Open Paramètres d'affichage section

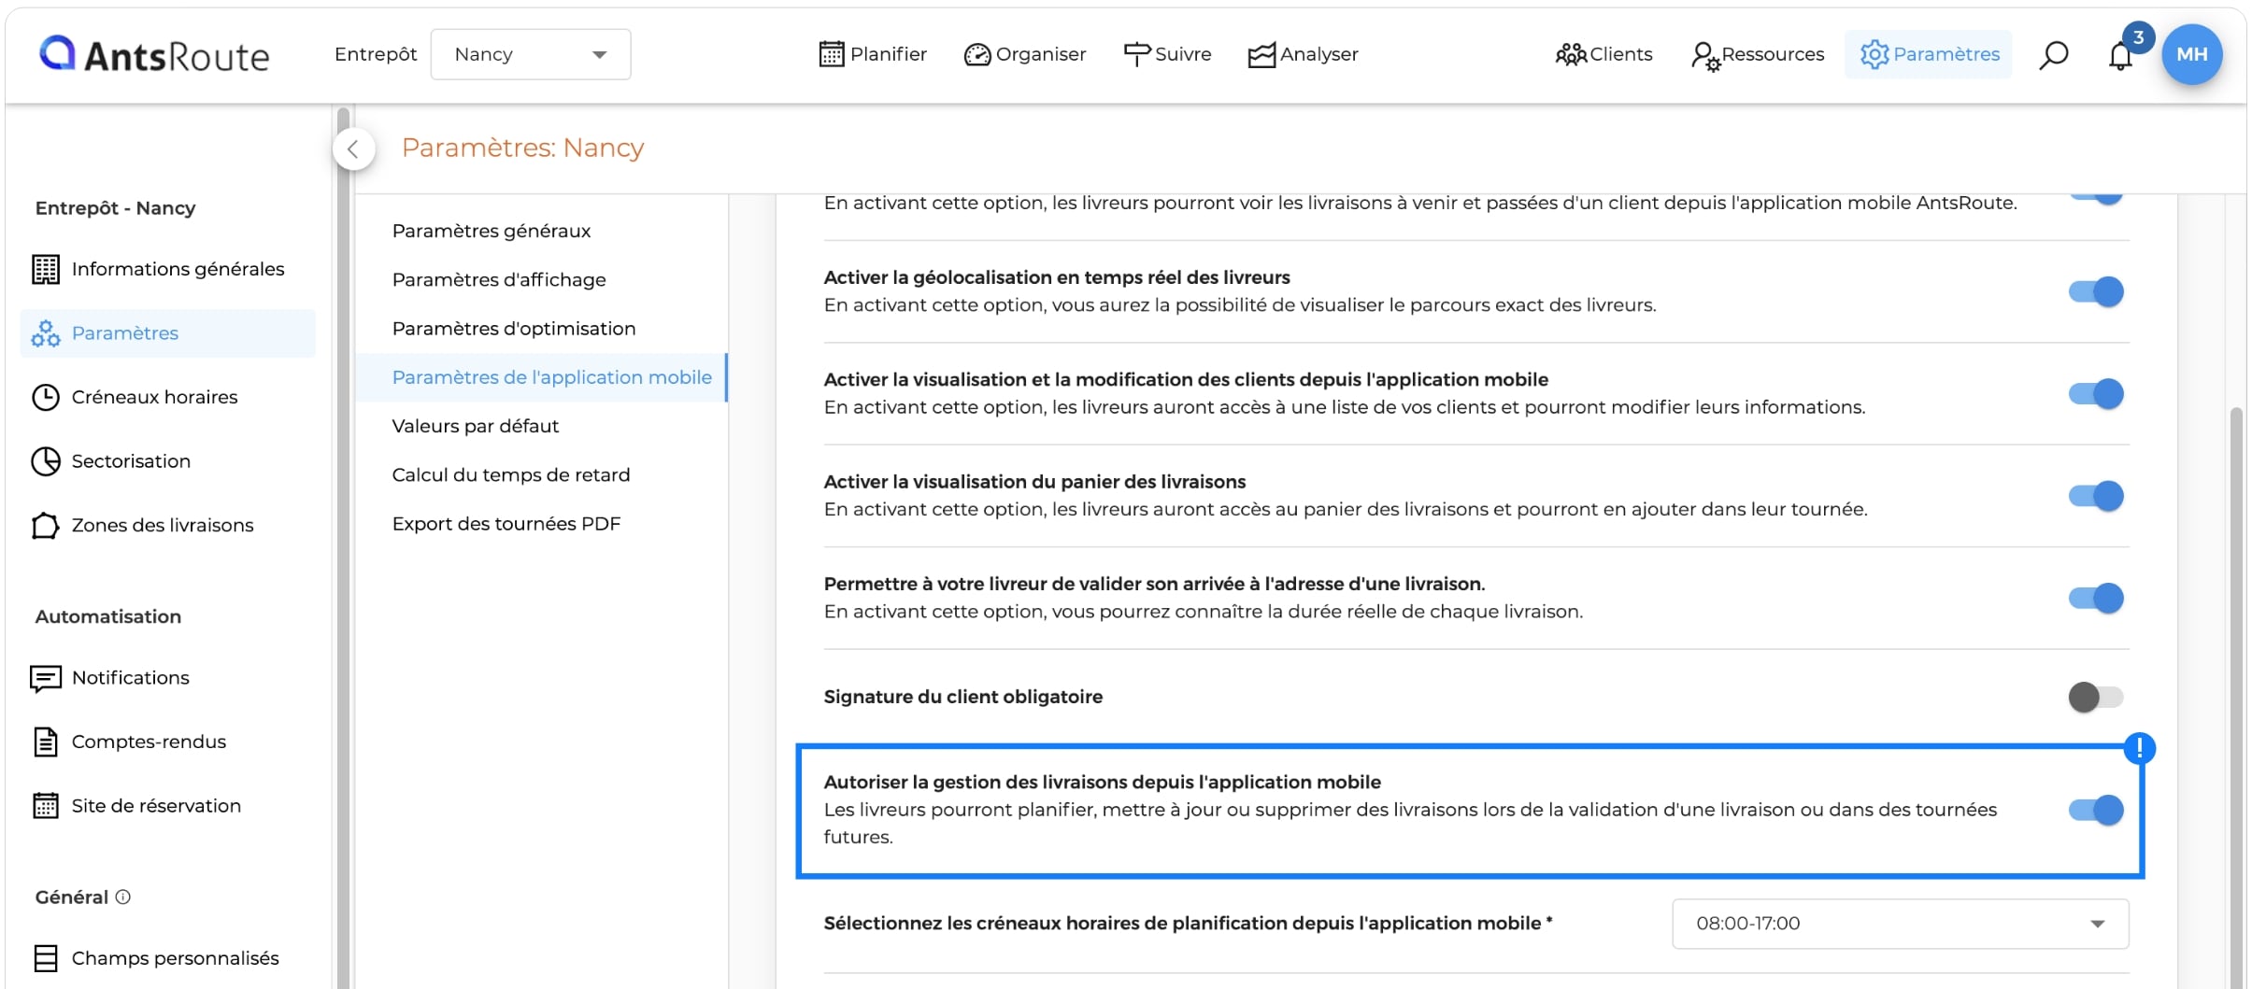(x=499, y=279)
